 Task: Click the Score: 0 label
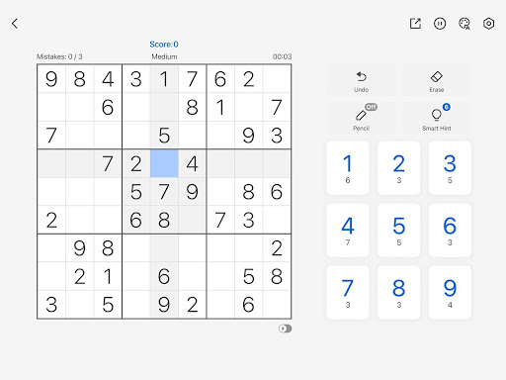click(164, 45)
